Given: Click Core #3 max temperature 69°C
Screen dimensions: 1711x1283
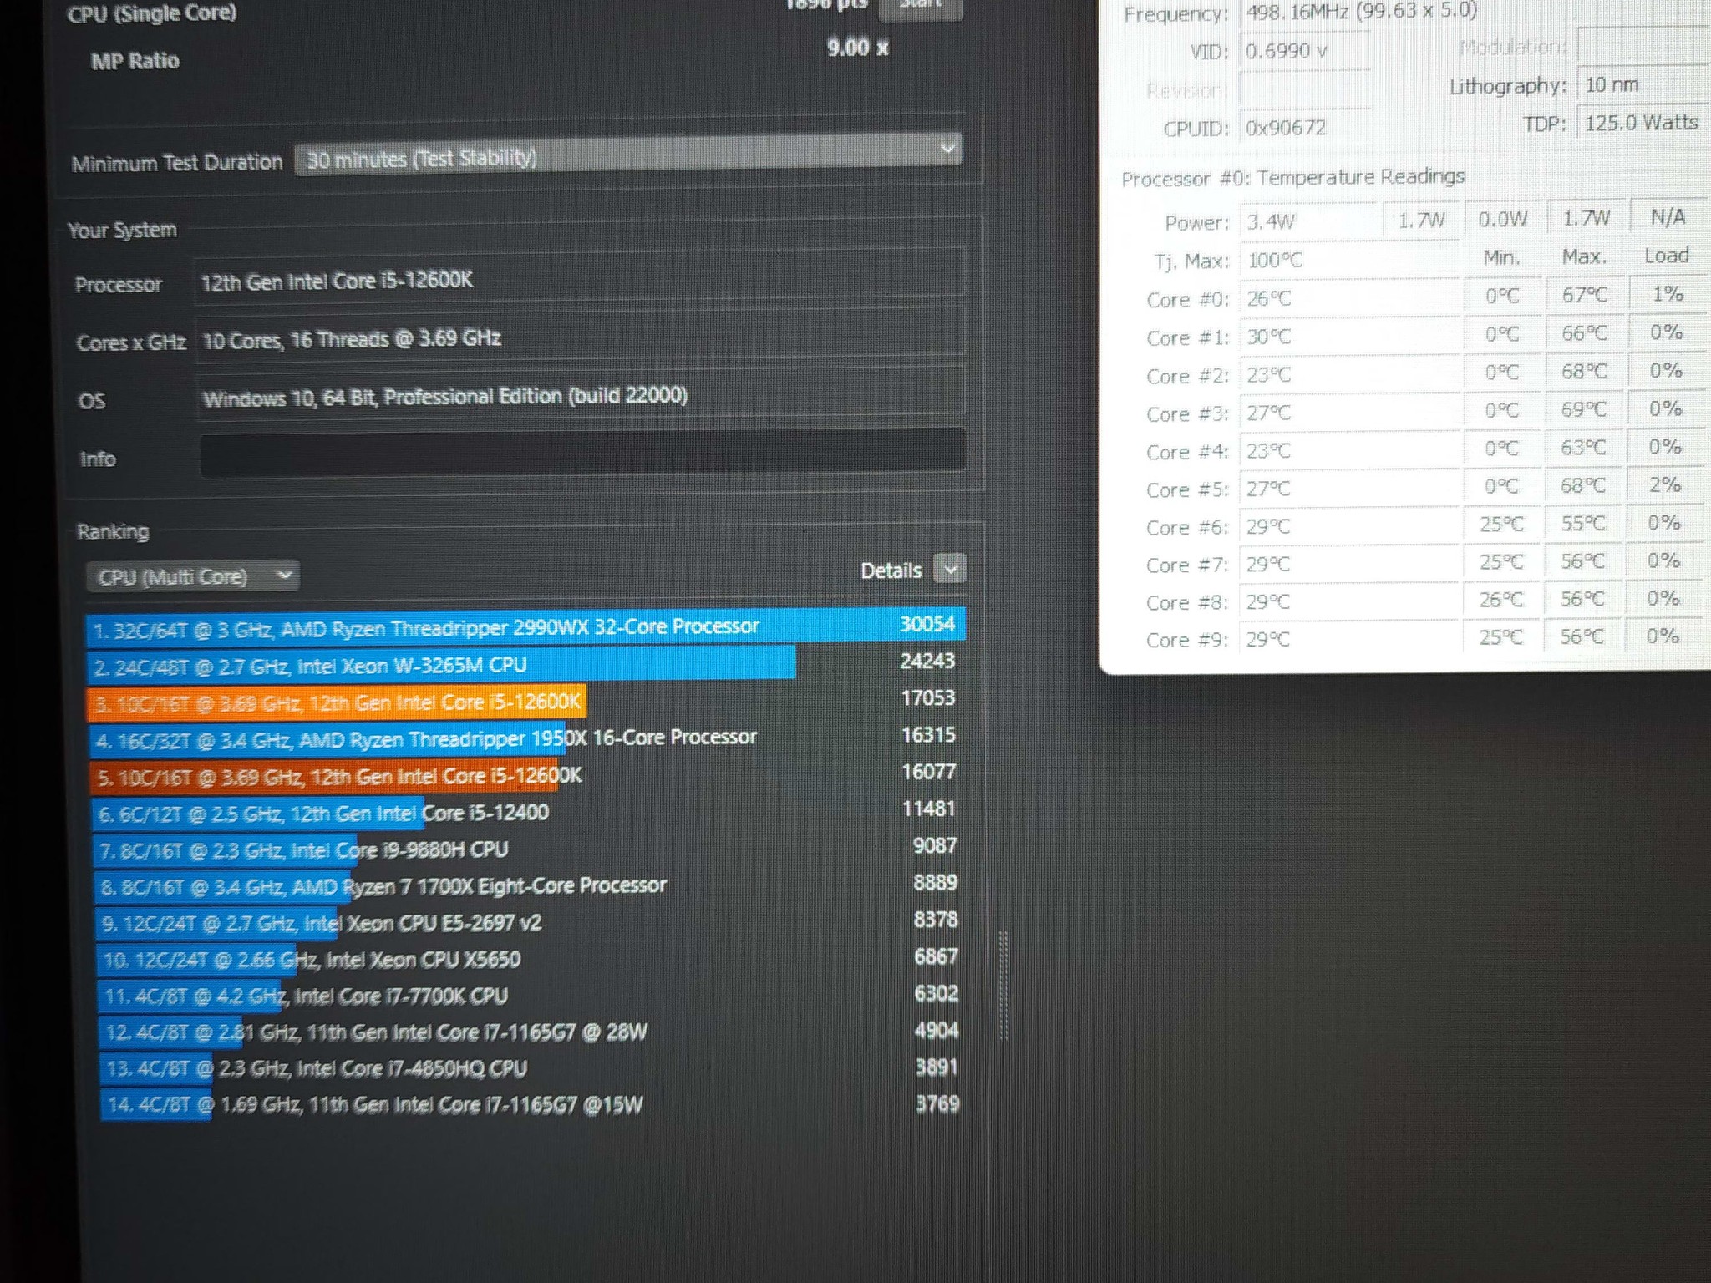Looking at the screenshot, I should click(1584, 409).
